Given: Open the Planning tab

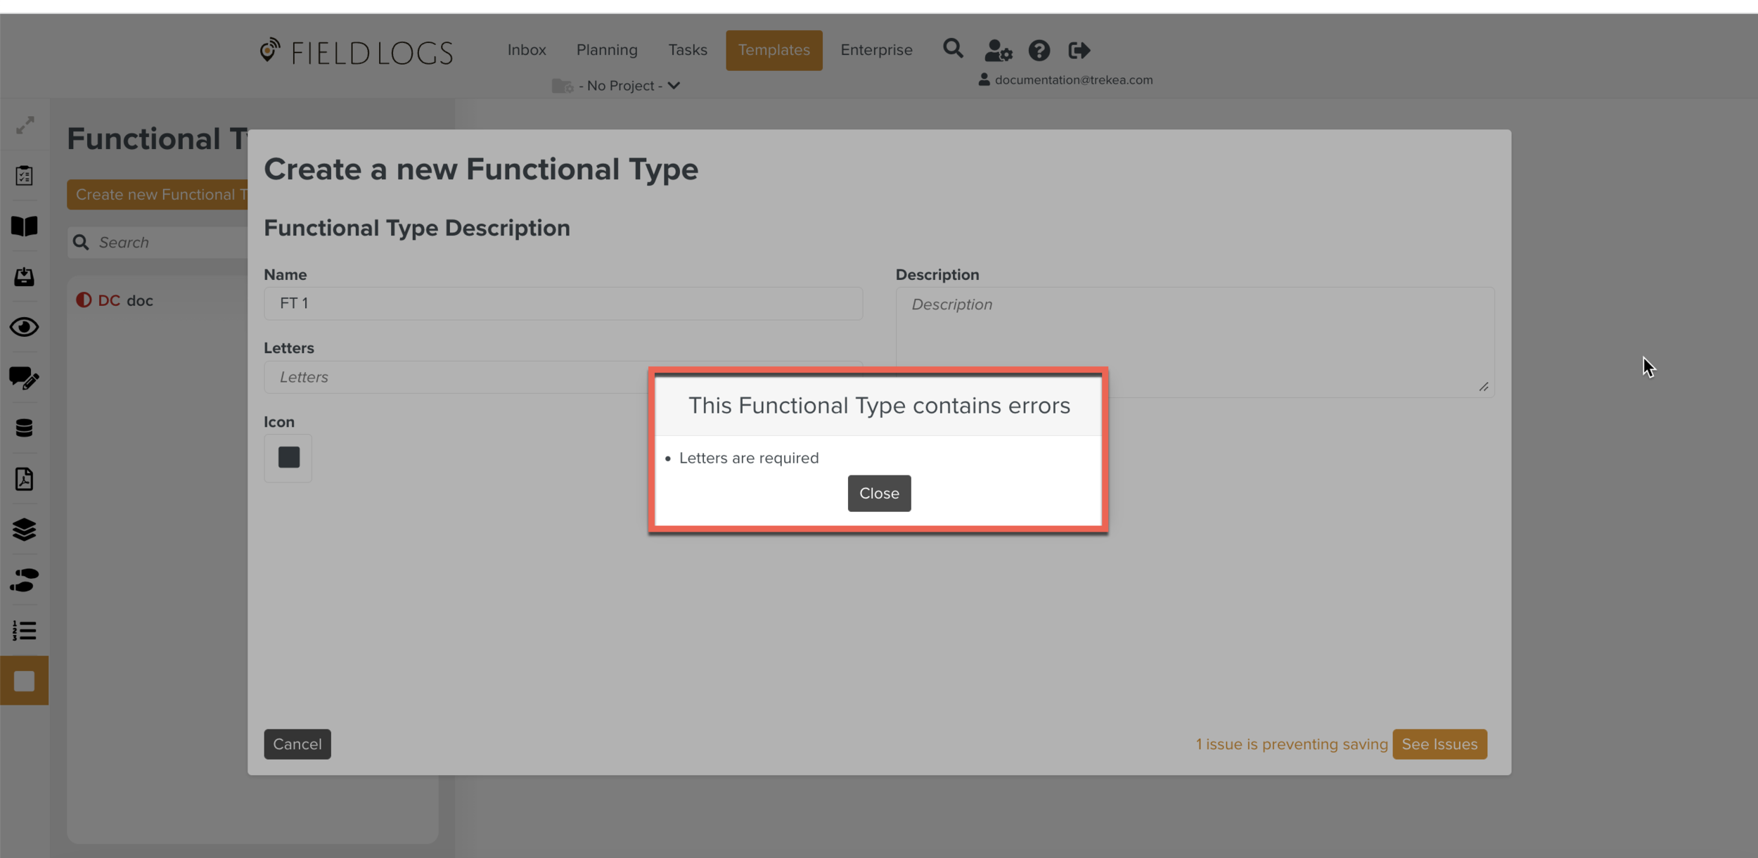Looking at the screenshot, I should (x=607, y=50).
